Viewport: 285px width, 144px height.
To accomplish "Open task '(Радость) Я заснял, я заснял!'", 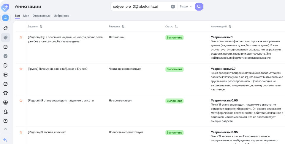I will point(47,132).
